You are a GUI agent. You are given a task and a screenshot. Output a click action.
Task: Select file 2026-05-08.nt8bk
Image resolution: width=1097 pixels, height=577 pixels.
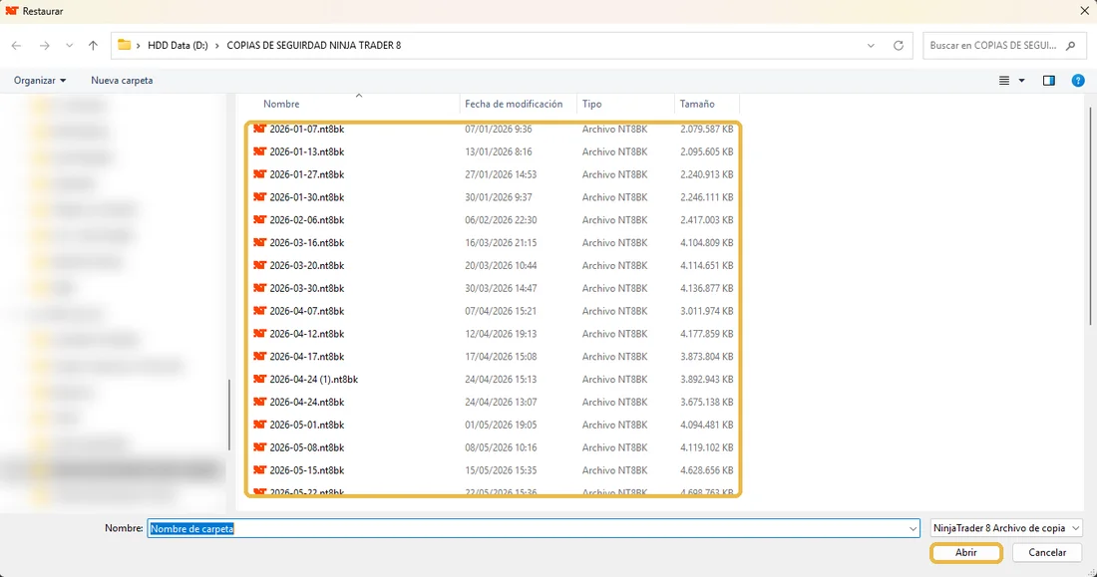[x=306, y=446]
